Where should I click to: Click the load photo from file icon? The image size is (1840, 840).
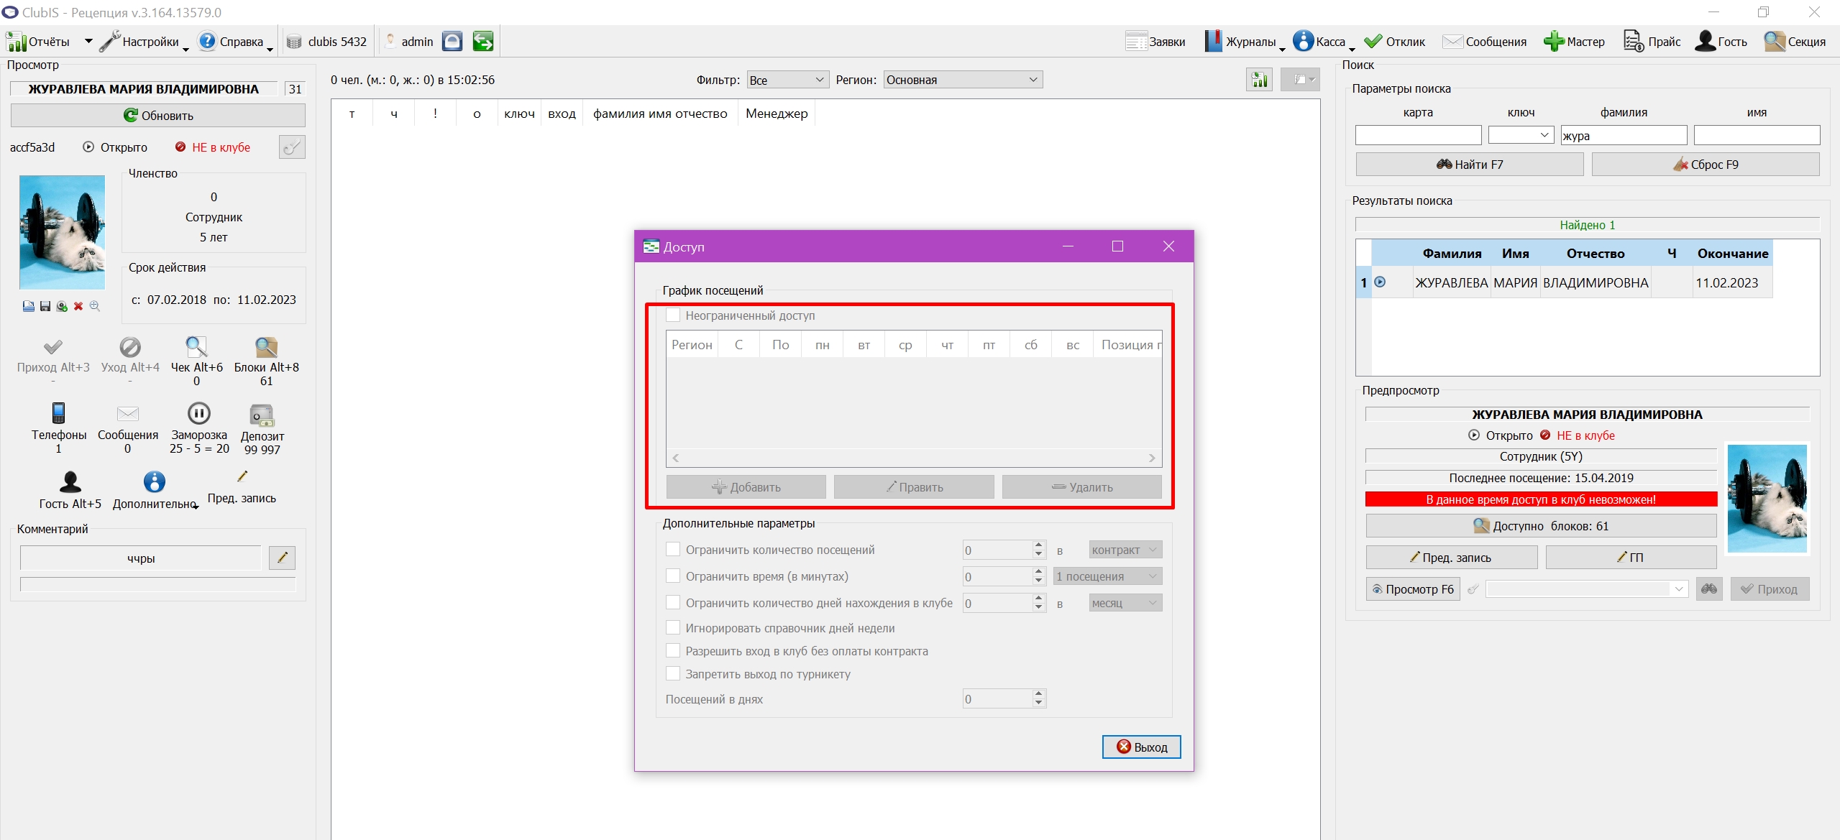coord(28,306)
